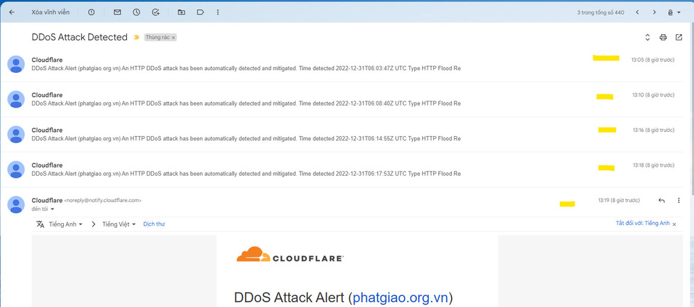Image resolution: width=694 pixels, height=307 pixels.
Task: Click Xóa vĩnh viễn to delete forever
Action: click(x=51, y=13)
